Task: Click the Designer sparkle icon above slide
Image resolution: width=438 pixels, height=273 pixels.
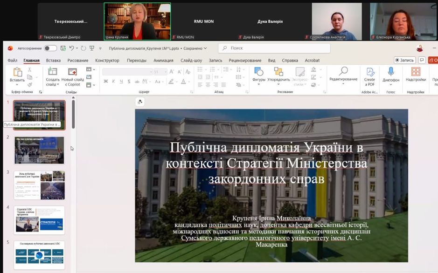Action: [139, 102]
